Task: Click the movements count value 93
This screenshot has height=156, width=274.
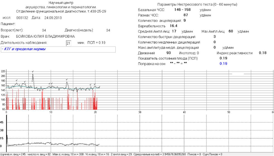Action: coord(169,53)
